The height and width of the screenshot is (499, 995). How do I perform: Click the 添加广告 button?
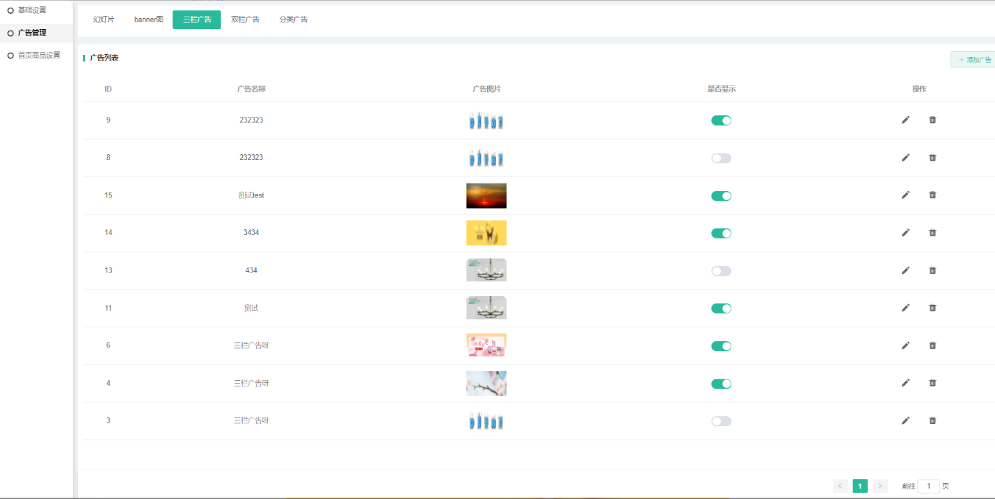pyautogui.click(x=974, y=60)
